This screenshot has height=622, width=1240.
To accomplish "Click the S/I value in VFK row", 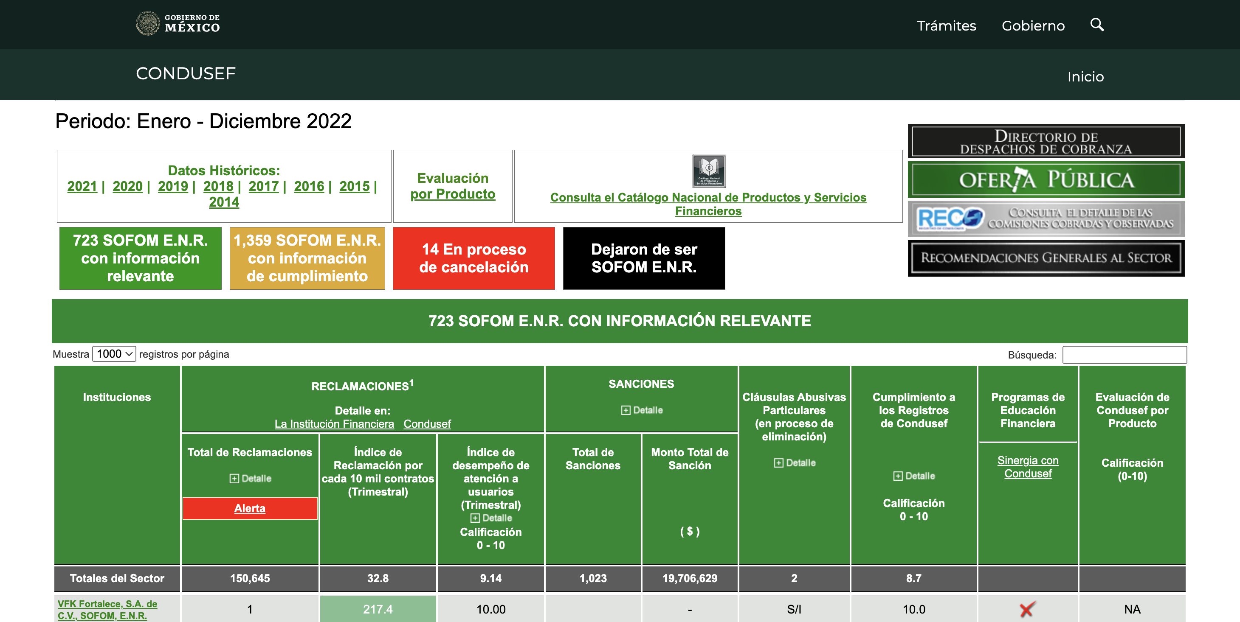I will click(x=794, y=610).
